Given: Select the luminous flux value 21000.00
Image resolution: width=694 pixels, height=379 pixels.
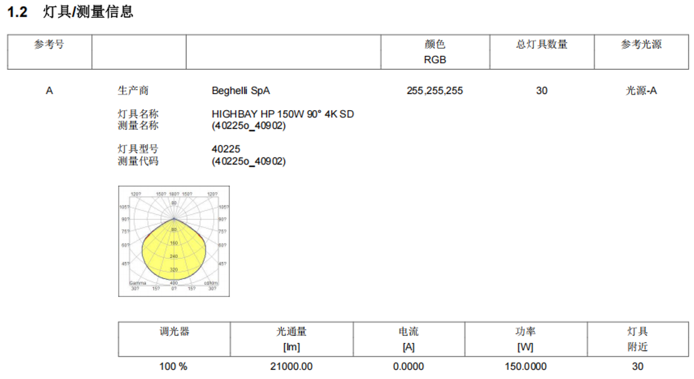Looking at the screenshot, I should [291, 366].
